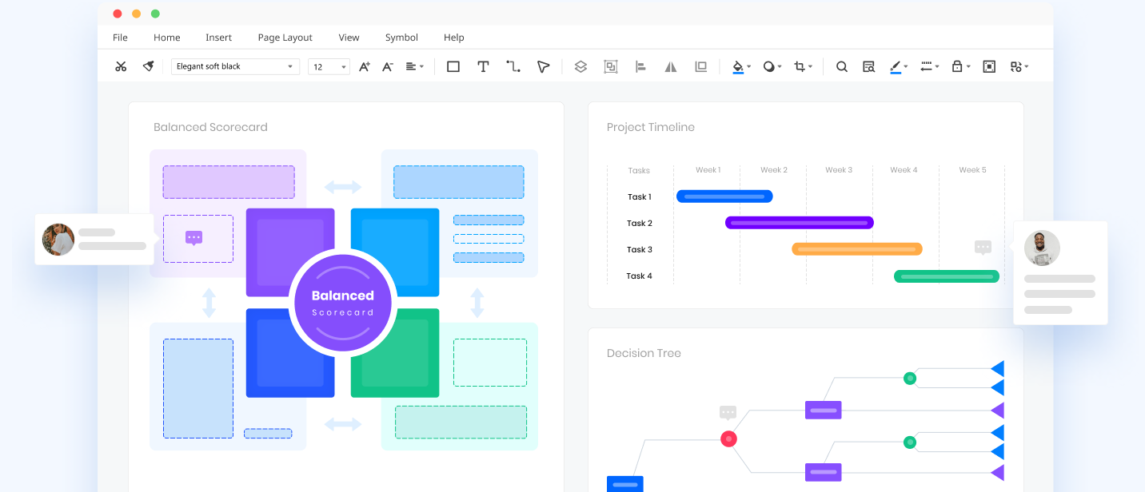Click the Fit to page icon
This screenshot has height=492, width=1145.
point(989,67)
